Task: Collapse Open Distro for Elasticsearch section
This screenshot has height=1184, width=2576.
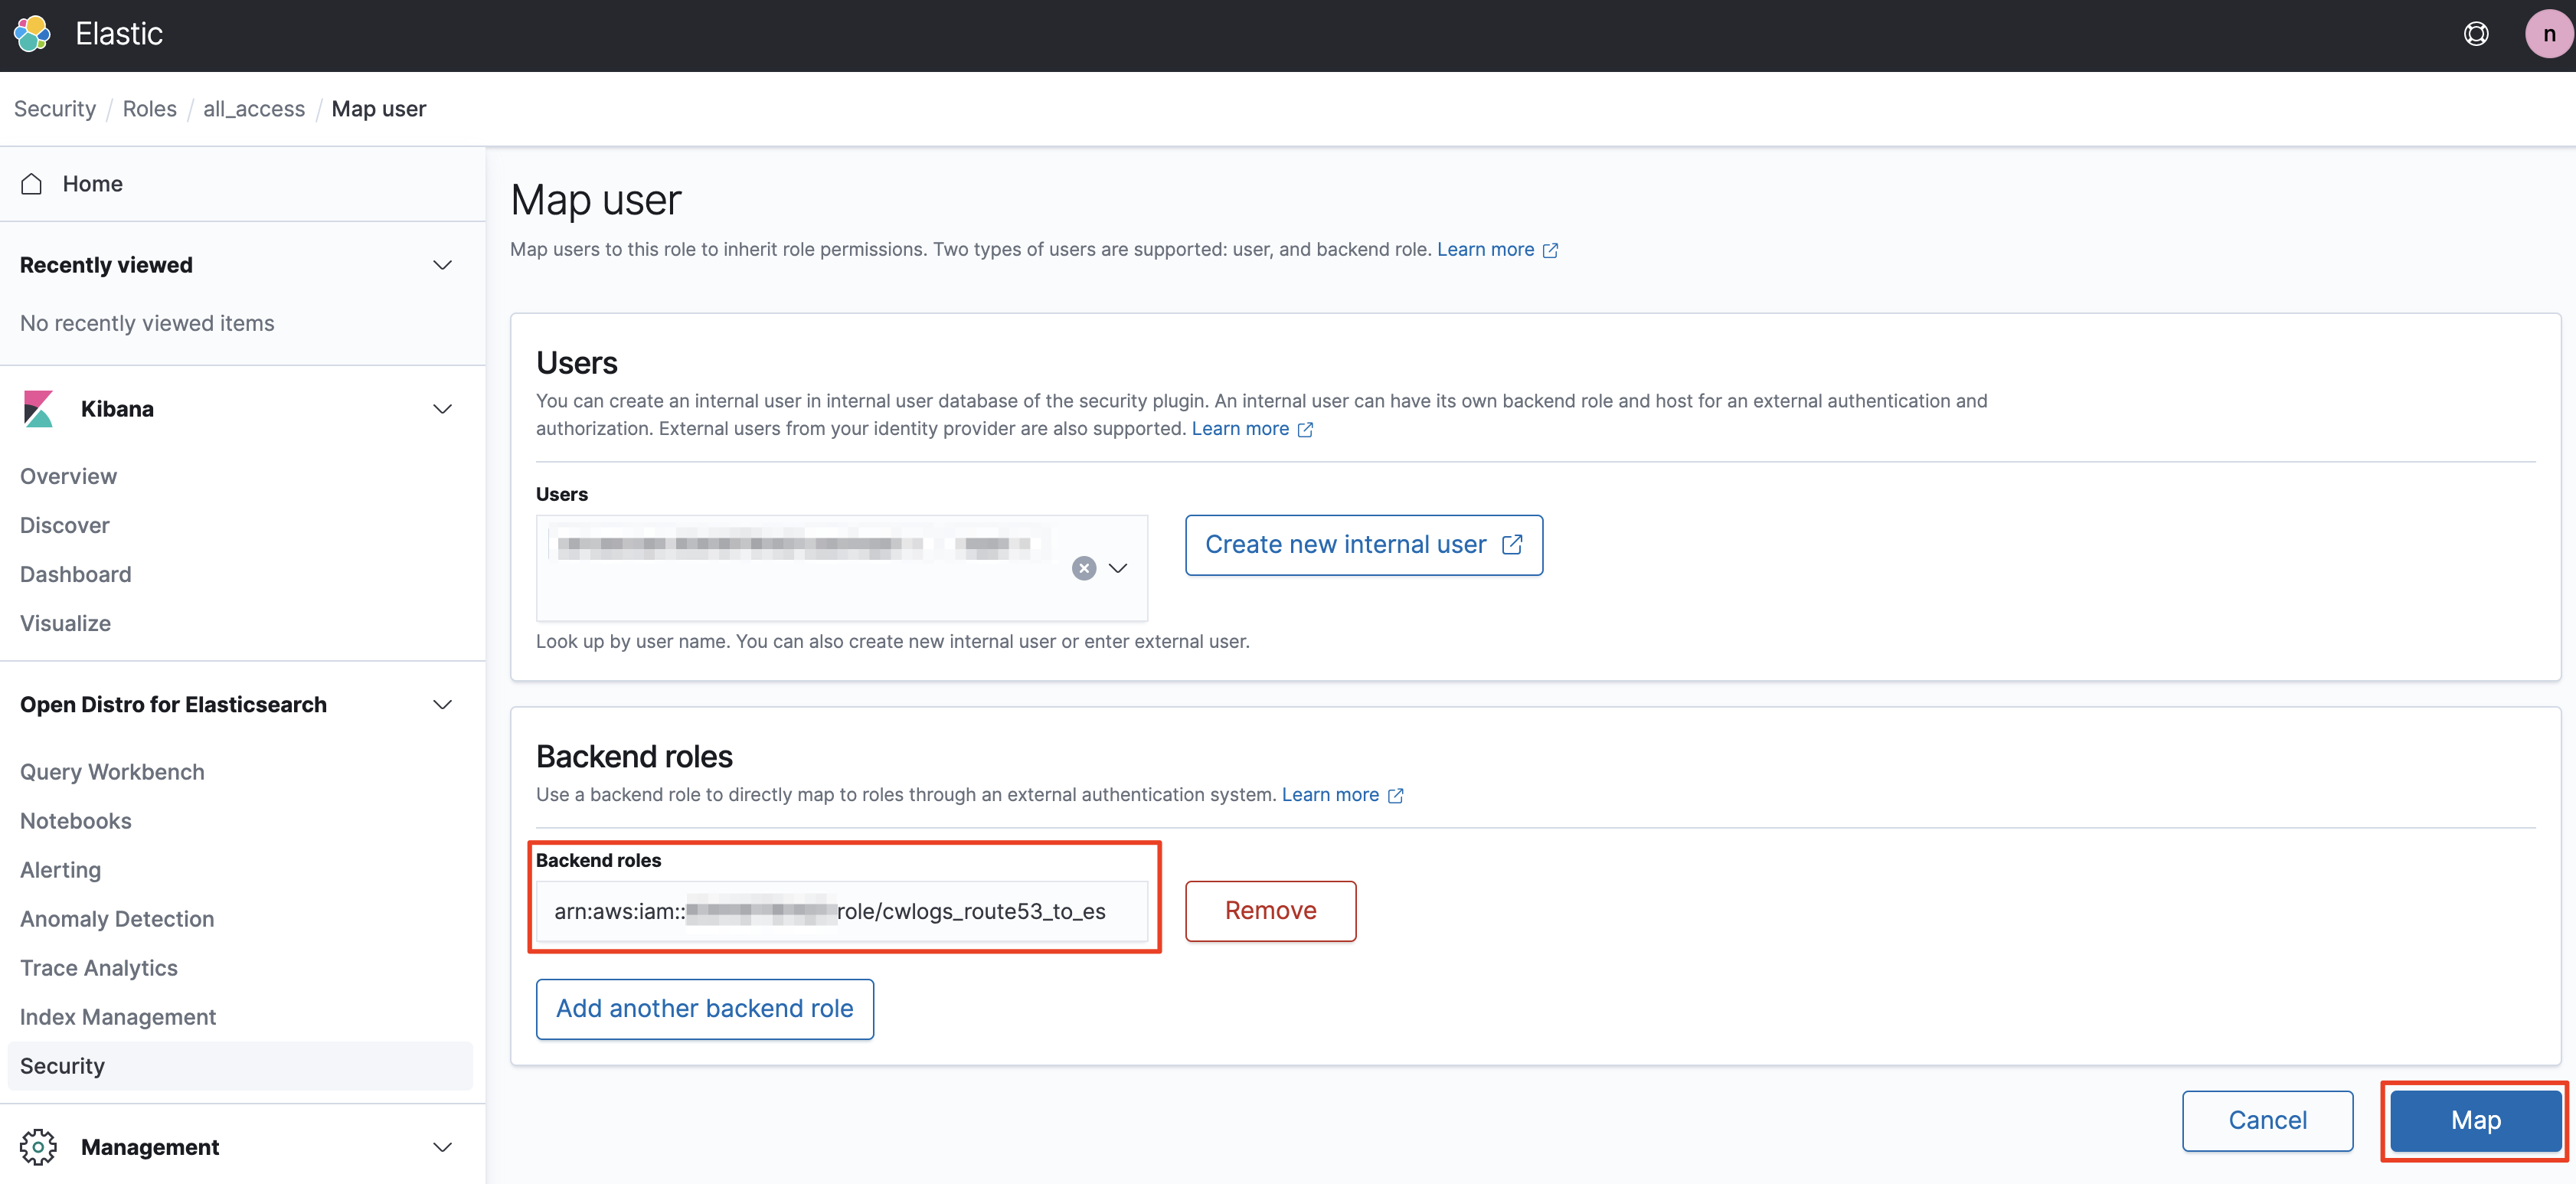Action: pos(442,705)
